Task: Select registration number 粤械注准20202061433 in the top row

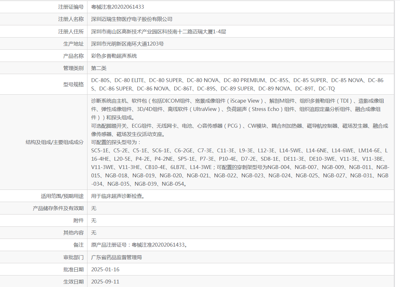Action: [117, 7]
